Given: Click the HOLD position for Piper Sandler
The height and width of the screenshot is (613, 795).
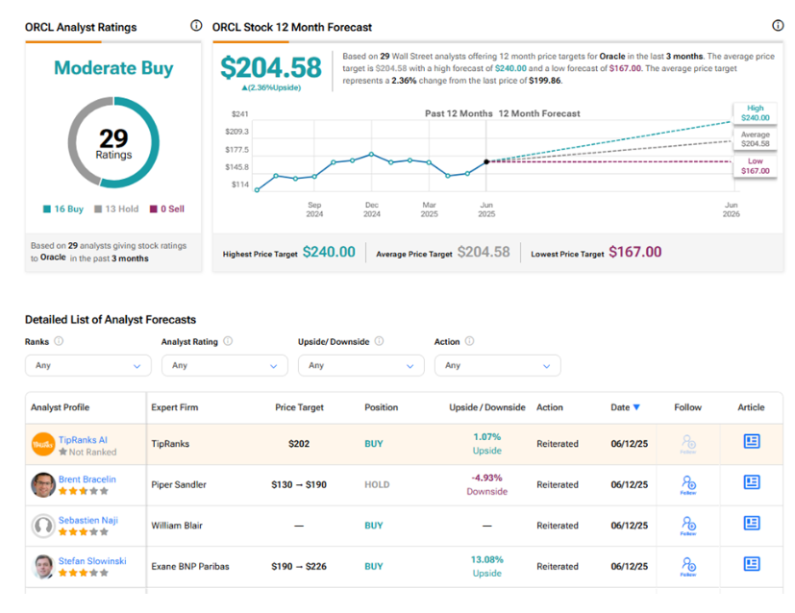Looking at the screenshot, I should tap(377, 485).
